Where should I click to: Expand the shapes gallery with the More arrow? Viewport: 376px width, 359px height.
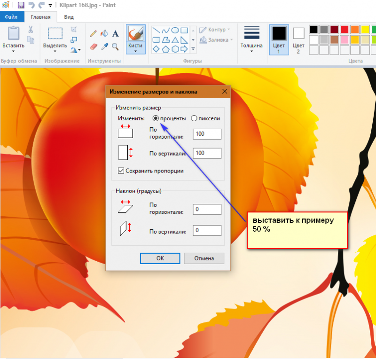(193, 49)
